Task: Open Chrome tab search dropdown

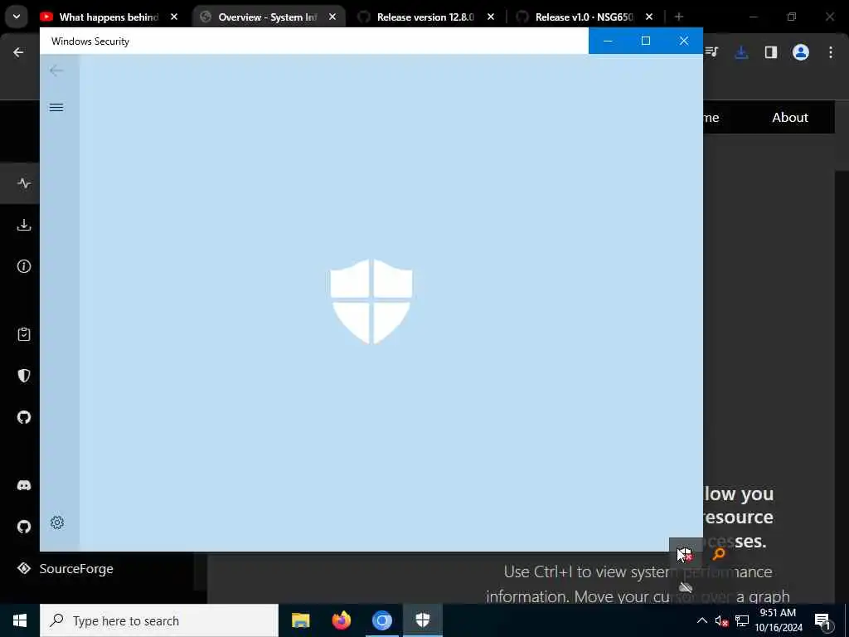Action: (x=17, y=17)
